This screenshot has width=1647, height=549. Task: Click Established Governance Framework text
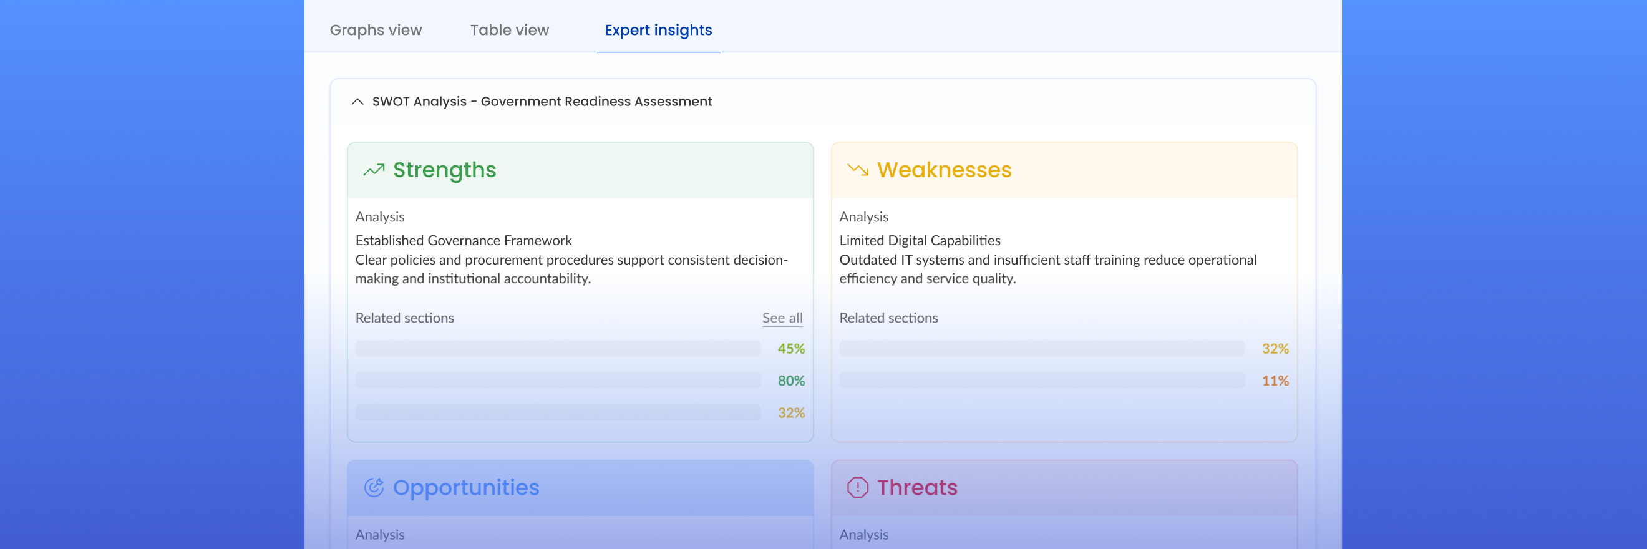(464, 241)
